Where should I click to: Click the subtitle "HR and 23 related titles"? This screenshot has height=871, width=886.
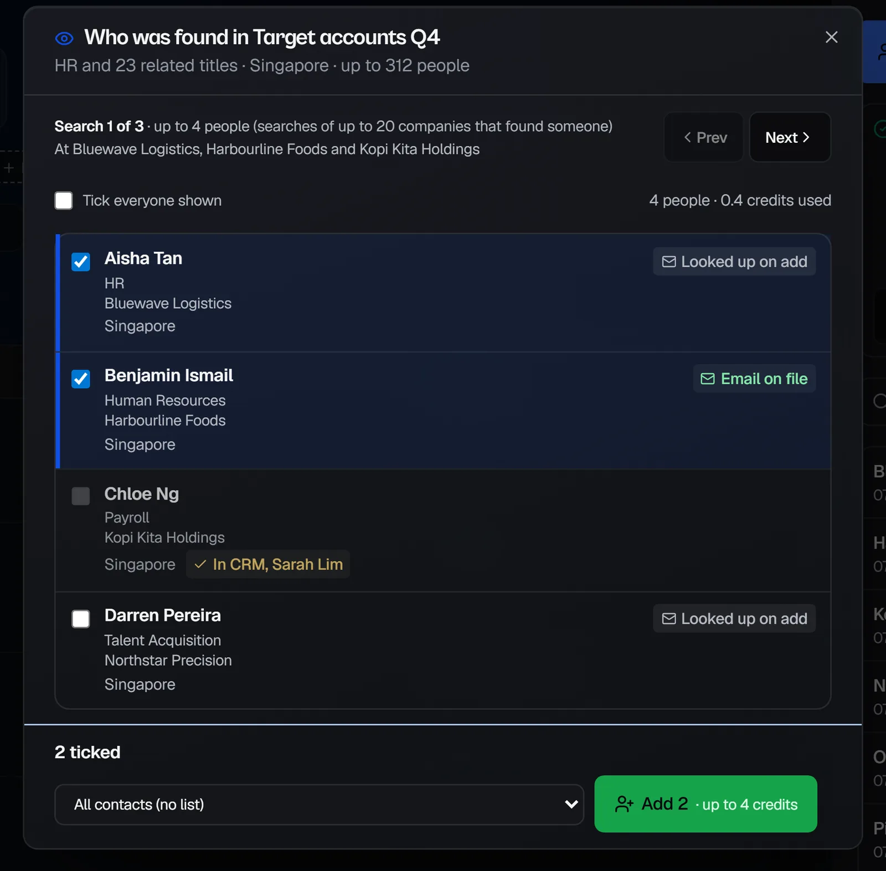(146, 65)
